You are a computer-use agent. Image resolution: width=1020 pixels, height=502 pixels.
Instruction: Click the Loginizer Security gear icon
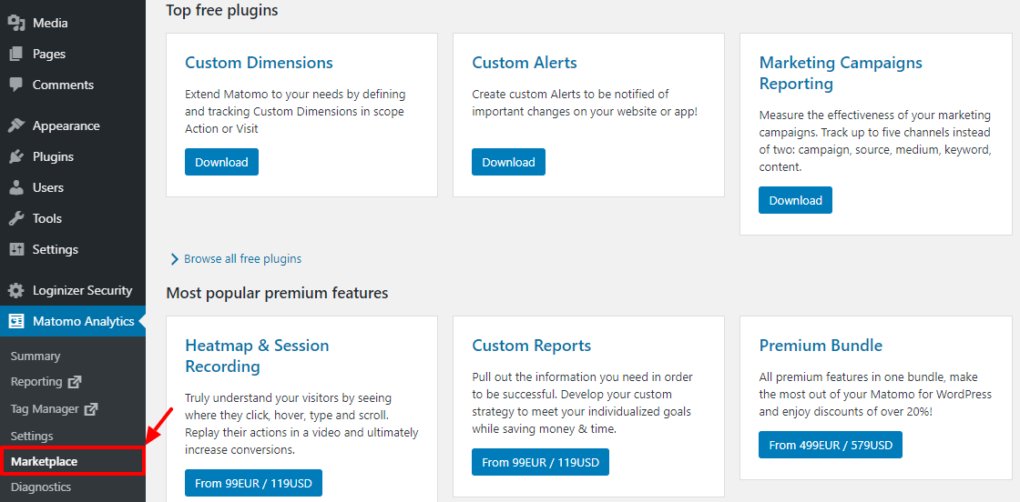[x=16, y=290]
